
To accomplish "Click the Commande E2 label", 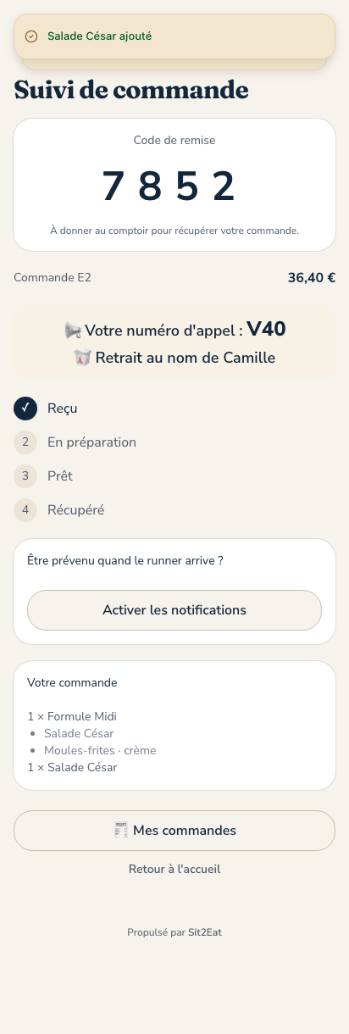I will click(x=53, y=277).
